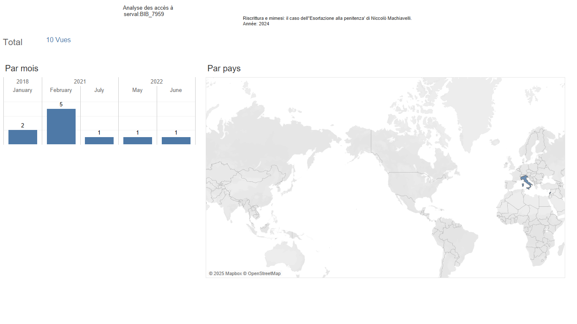This screenshot has height=324, width=577.
Task: Click the 2021 year header
Action: click(80, 81)
